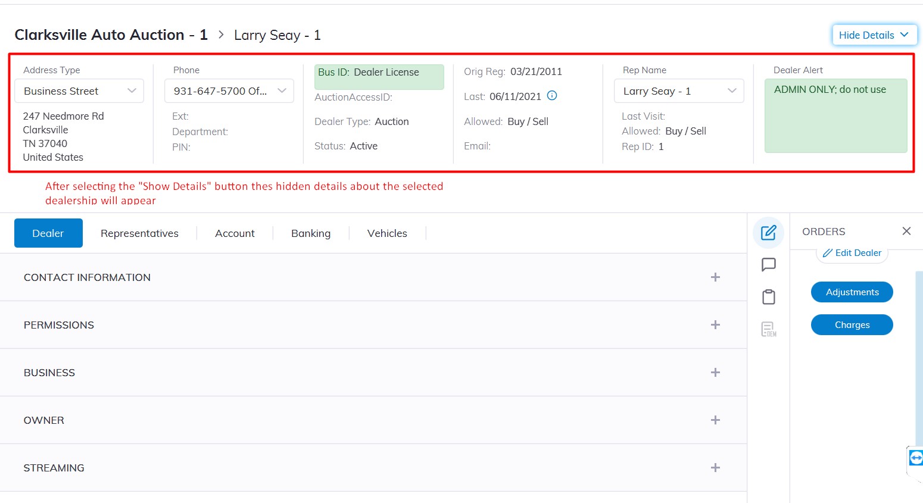The image size is (923, 503).
Task: Open the Address Type dropdown
Action: [x=79, y=91]
